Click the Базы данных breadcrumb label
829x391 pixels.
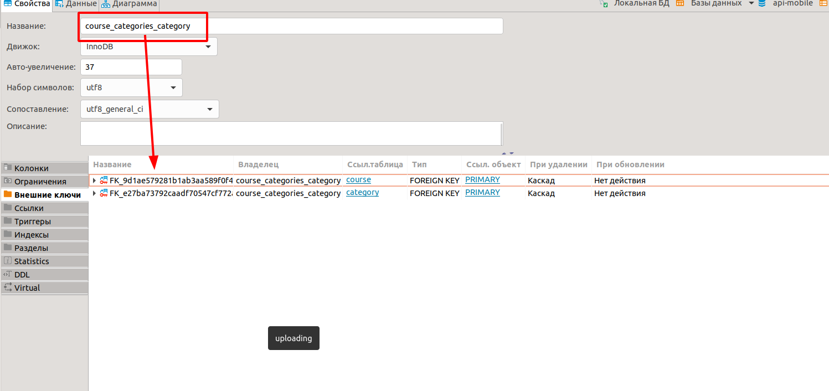point(716,3)
